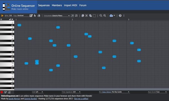Click the dashed rectangle select-all icon
This screenshot has width=169, height=101.
point(94,16)
